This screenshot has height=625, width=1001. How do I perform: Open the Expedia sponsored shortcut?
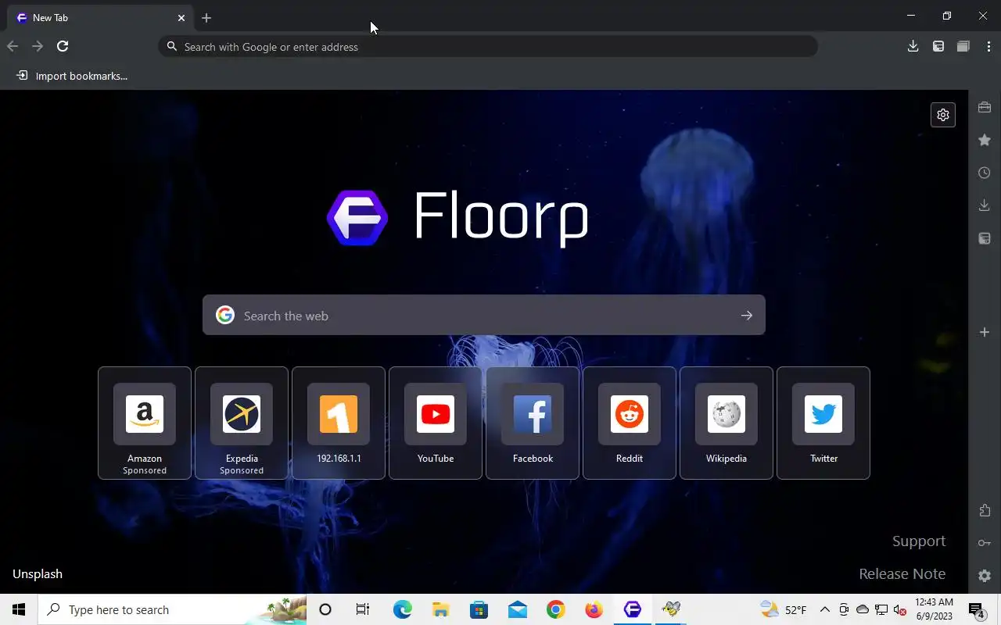[242, 423]
